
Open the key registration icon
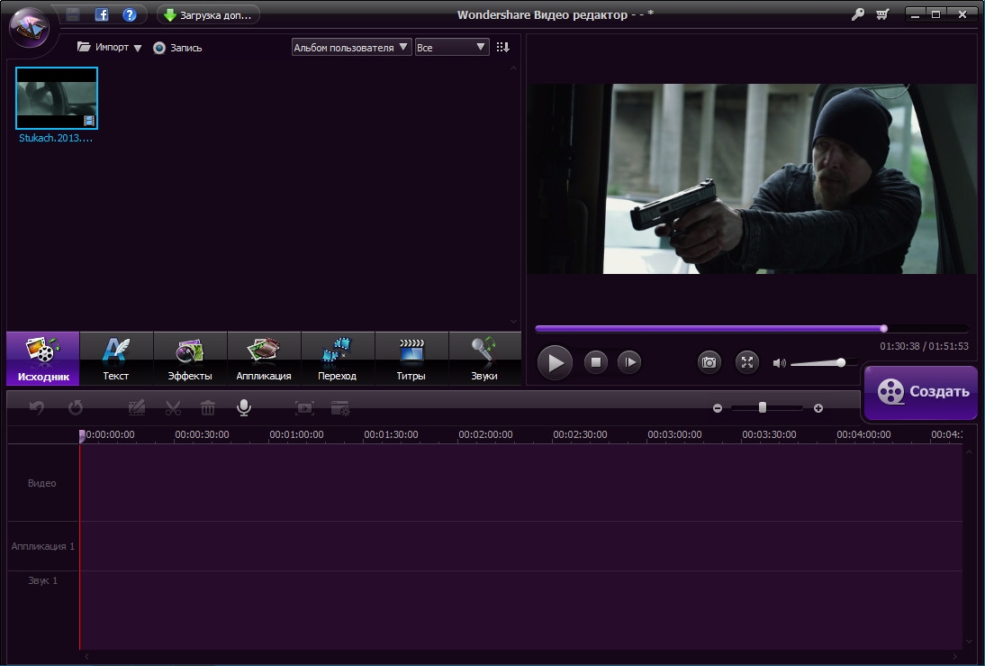[857, 14]
